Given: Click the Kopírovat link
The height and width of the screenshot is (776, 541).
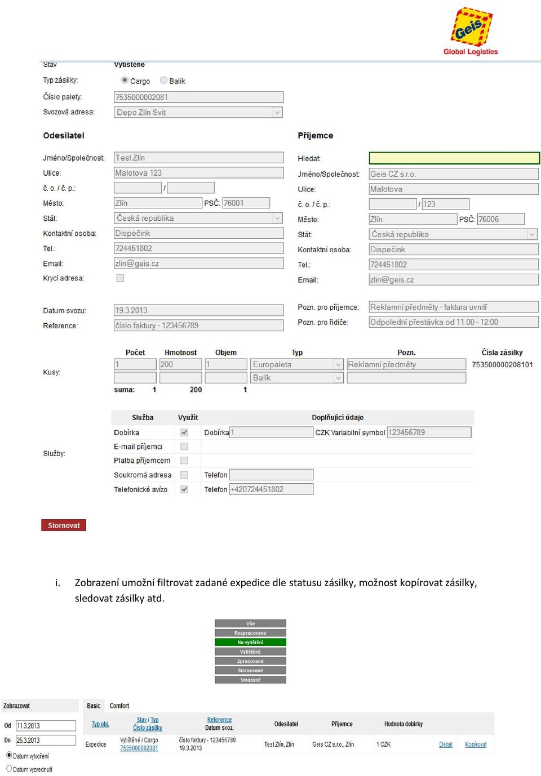Looking at the screenshot, I should click(476, 744).
